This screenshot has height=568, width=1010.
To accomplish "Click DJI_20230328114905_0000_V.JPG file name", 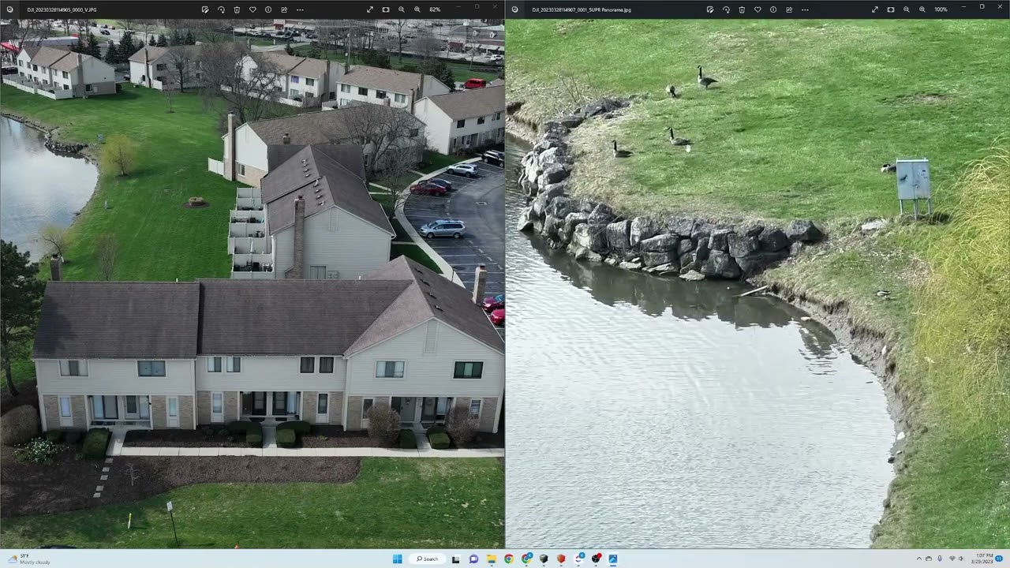I will coord(62,9).
